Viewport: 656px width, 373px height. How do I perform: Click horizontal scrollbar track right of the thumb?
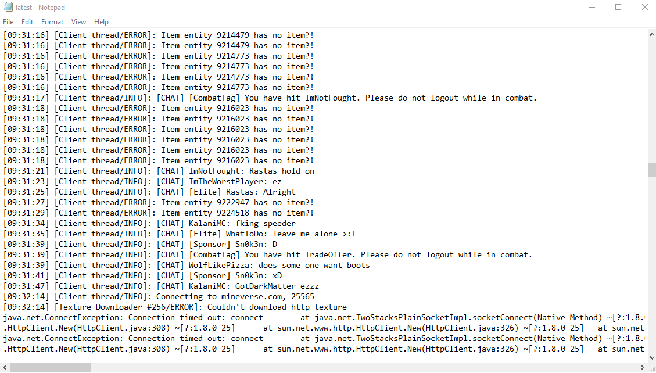364,368
